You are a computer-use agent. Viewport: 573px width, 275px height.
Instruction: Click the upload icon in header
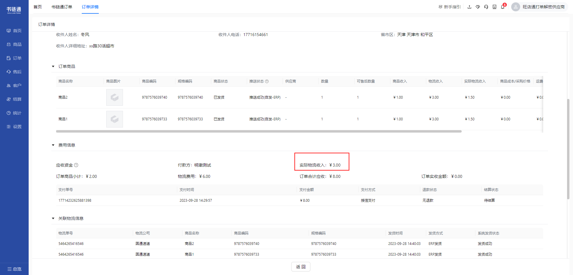click(x=469, y=7)
